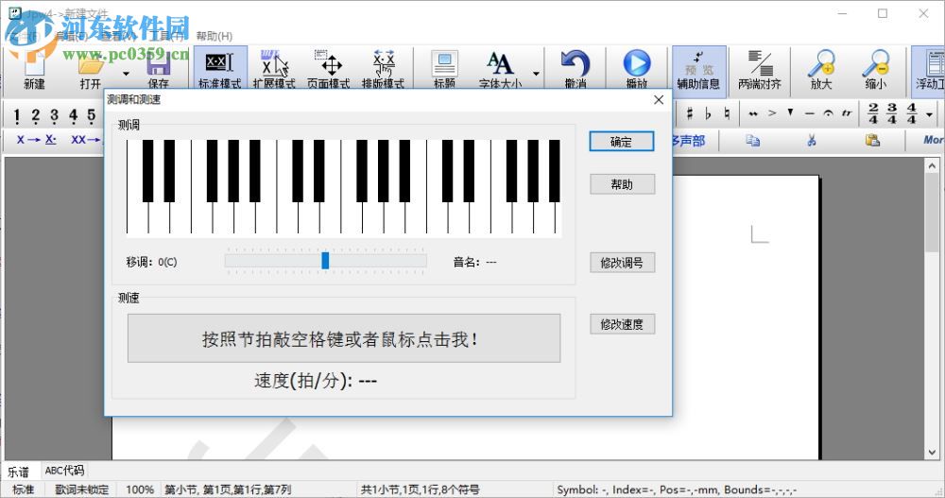
Task: Add the accent (>) mark
Action: click(x=772, y=113)
